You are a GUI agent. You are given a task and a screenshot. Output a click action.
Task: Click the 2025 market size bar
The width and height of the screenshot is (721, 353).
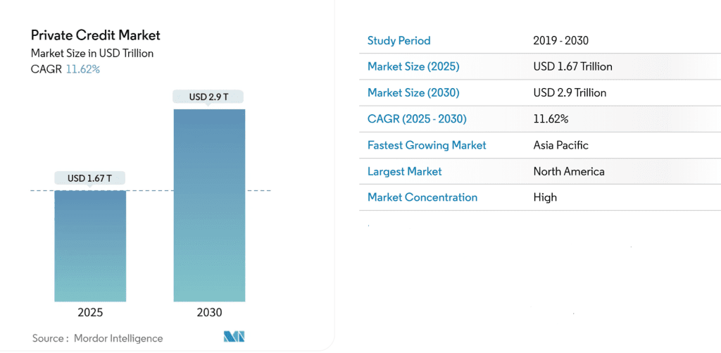pos(90,245)
